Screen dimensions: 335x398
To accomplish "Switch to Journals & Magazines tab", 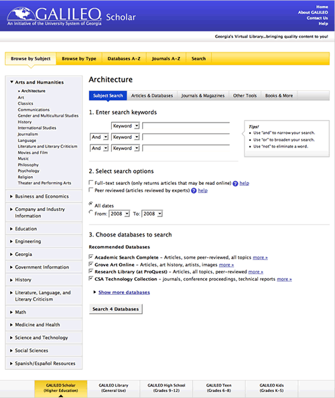I will pos(203,96).
